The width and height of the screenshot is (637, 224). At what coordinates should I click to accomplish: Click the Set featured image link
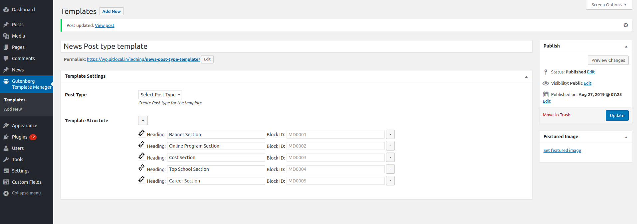pyautogui.click(x=562, y=150)
